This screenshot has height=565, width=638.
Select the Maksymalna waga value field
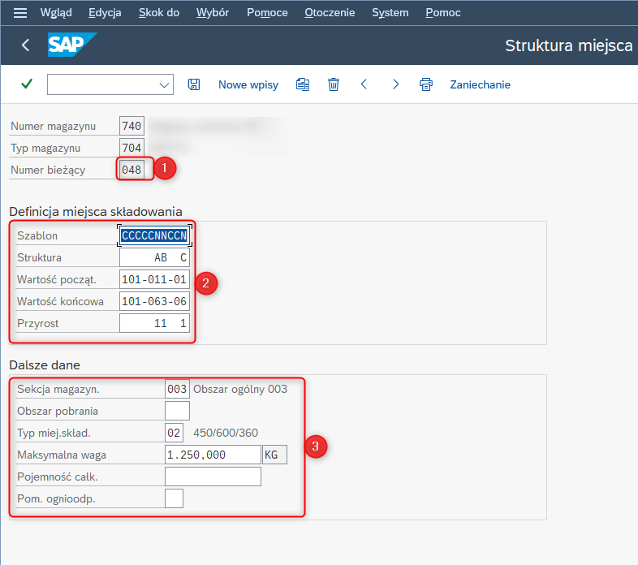(x=212, y=455)
